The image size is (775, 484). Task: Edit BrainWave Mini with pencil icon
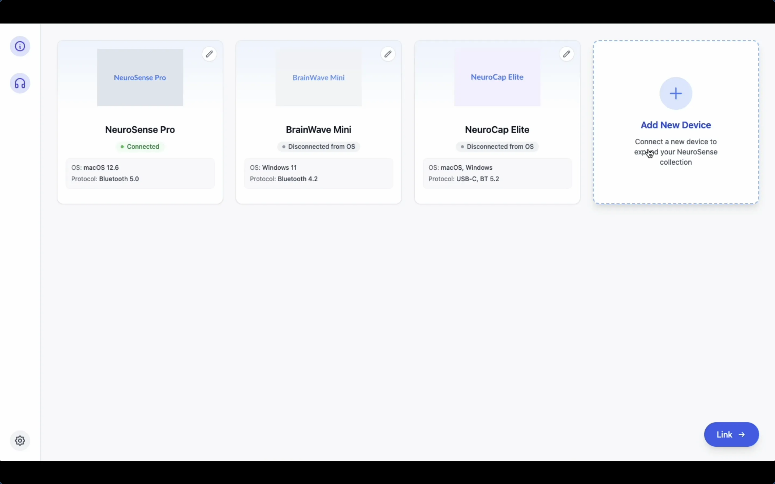(x=388, y=54)
